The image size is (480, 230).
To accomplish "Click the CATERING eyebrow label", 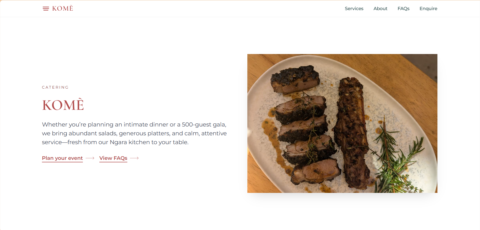I will pyautogui.click(x=55, y=87).
